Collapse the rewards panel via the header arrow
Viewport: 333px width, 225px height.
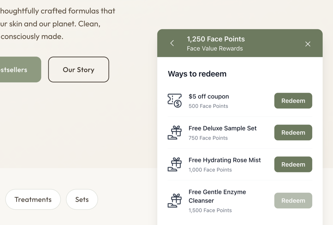(172, 43)
